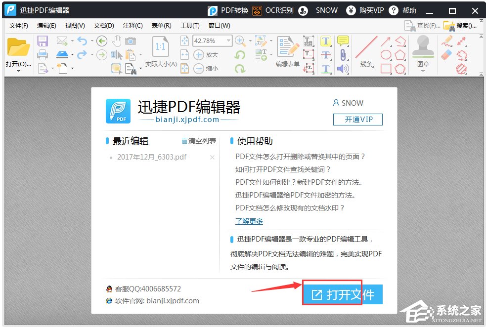Open the 编辑(E) menu
Screen dimensions: 486x327
point(46,26)
